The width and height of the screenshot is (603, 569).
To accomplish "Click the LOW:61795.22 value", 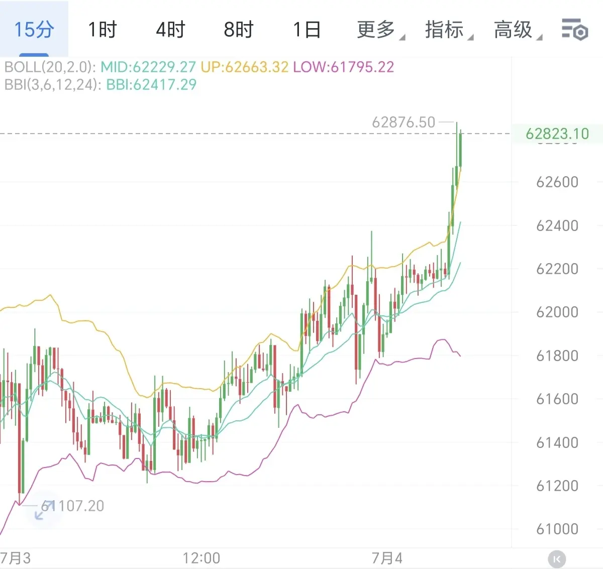I will point(344,67).
